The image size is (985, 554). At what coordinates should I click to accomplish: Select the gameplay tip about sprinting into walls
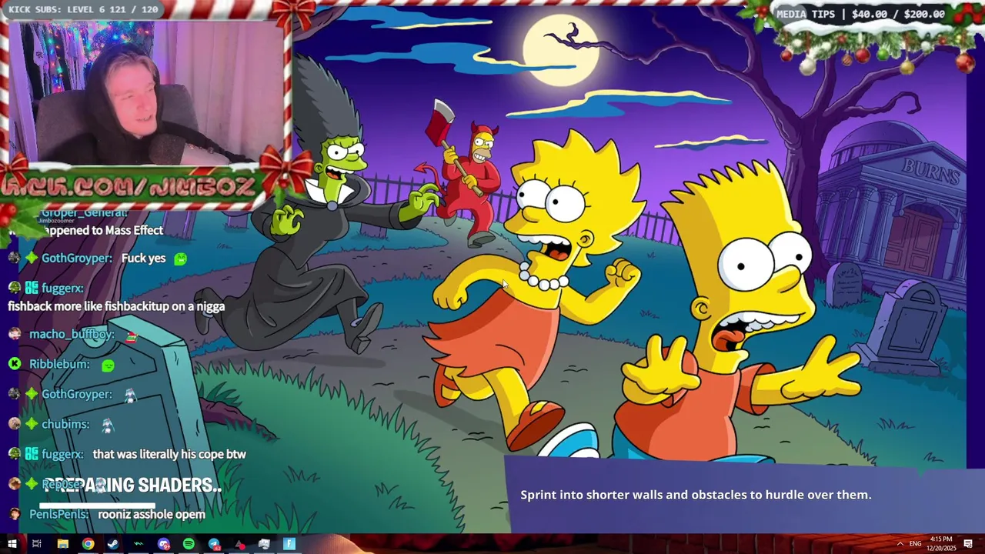coord(696,495)
